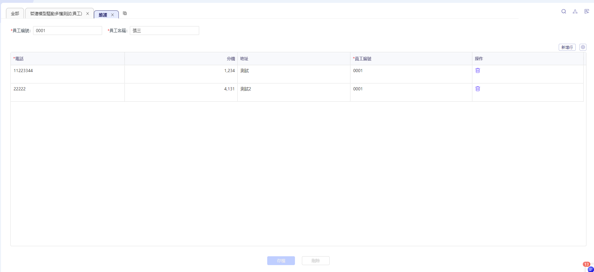Click the document-with-arrow icon at top right
The image size is (594, 272).
586,12
